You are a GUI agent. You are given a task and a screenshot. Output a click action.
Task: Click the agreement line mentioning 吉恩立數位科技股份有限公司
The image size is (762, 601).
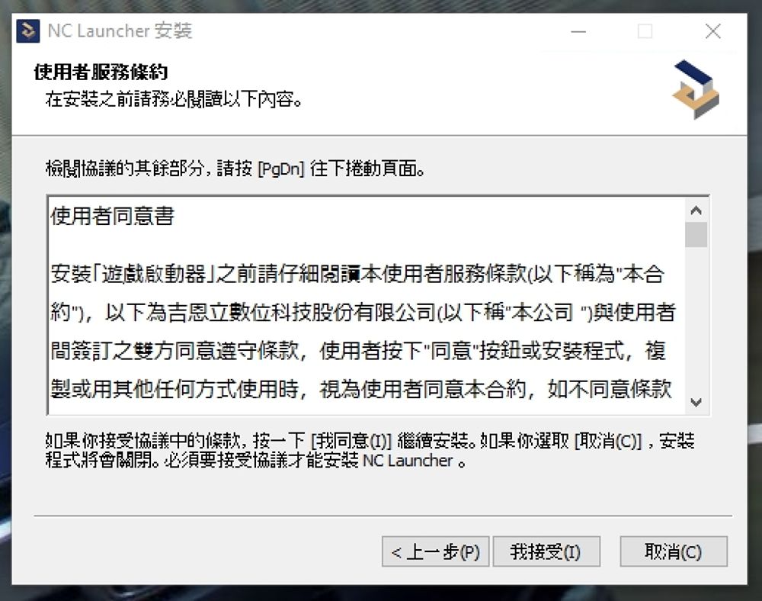point(363,312)
